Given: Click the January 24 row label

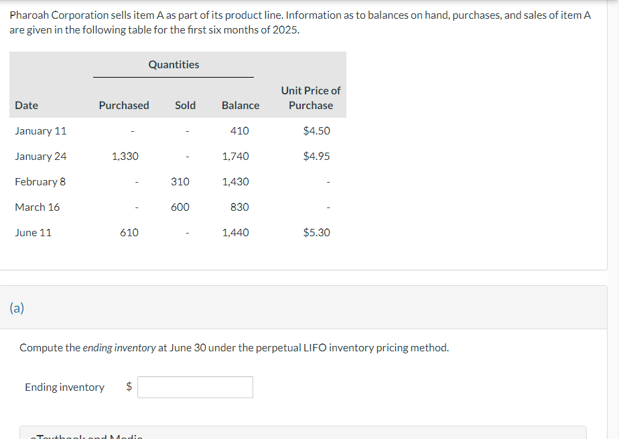Looking at the screenshot, I should 40,156.
